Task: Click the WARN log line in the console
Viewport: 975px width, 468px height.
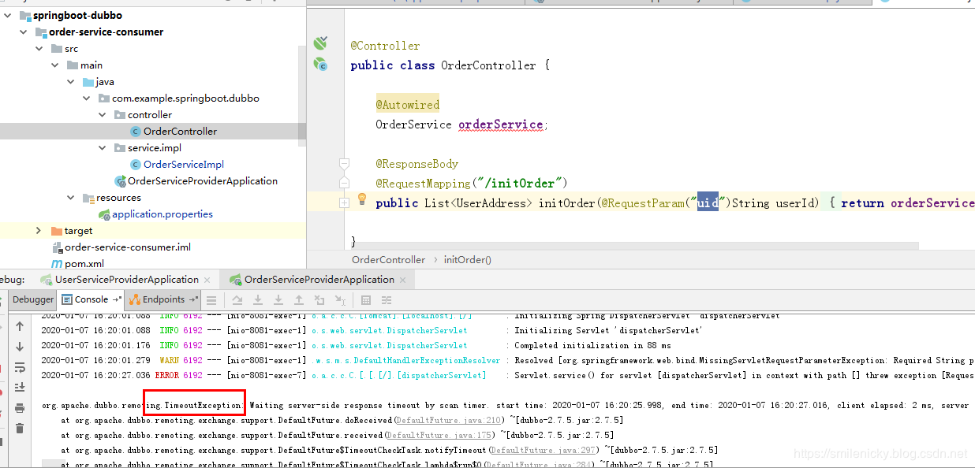Action: coord(508,360)
